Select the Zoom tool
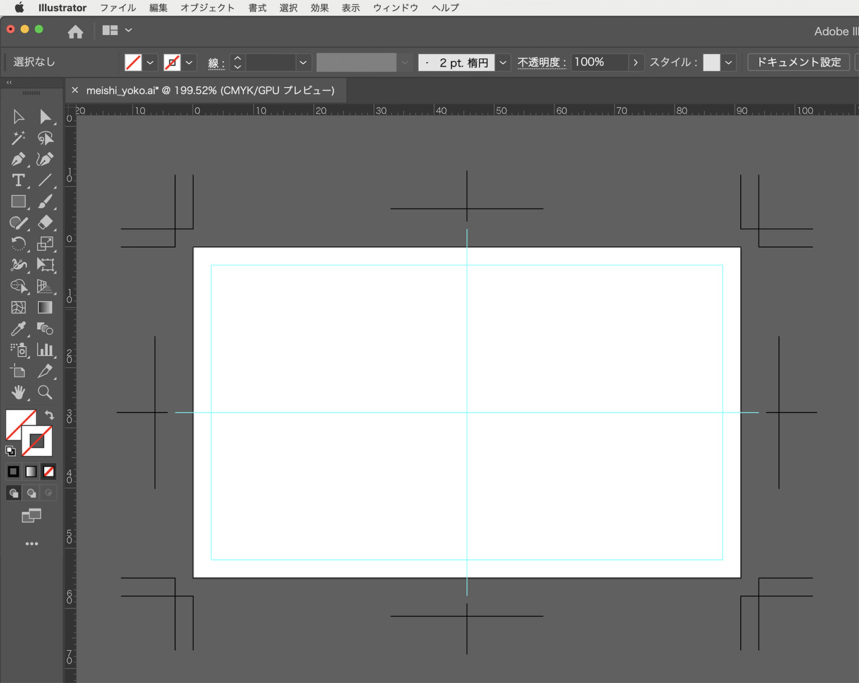Screen dimensions: 859x683 [45, 392]
